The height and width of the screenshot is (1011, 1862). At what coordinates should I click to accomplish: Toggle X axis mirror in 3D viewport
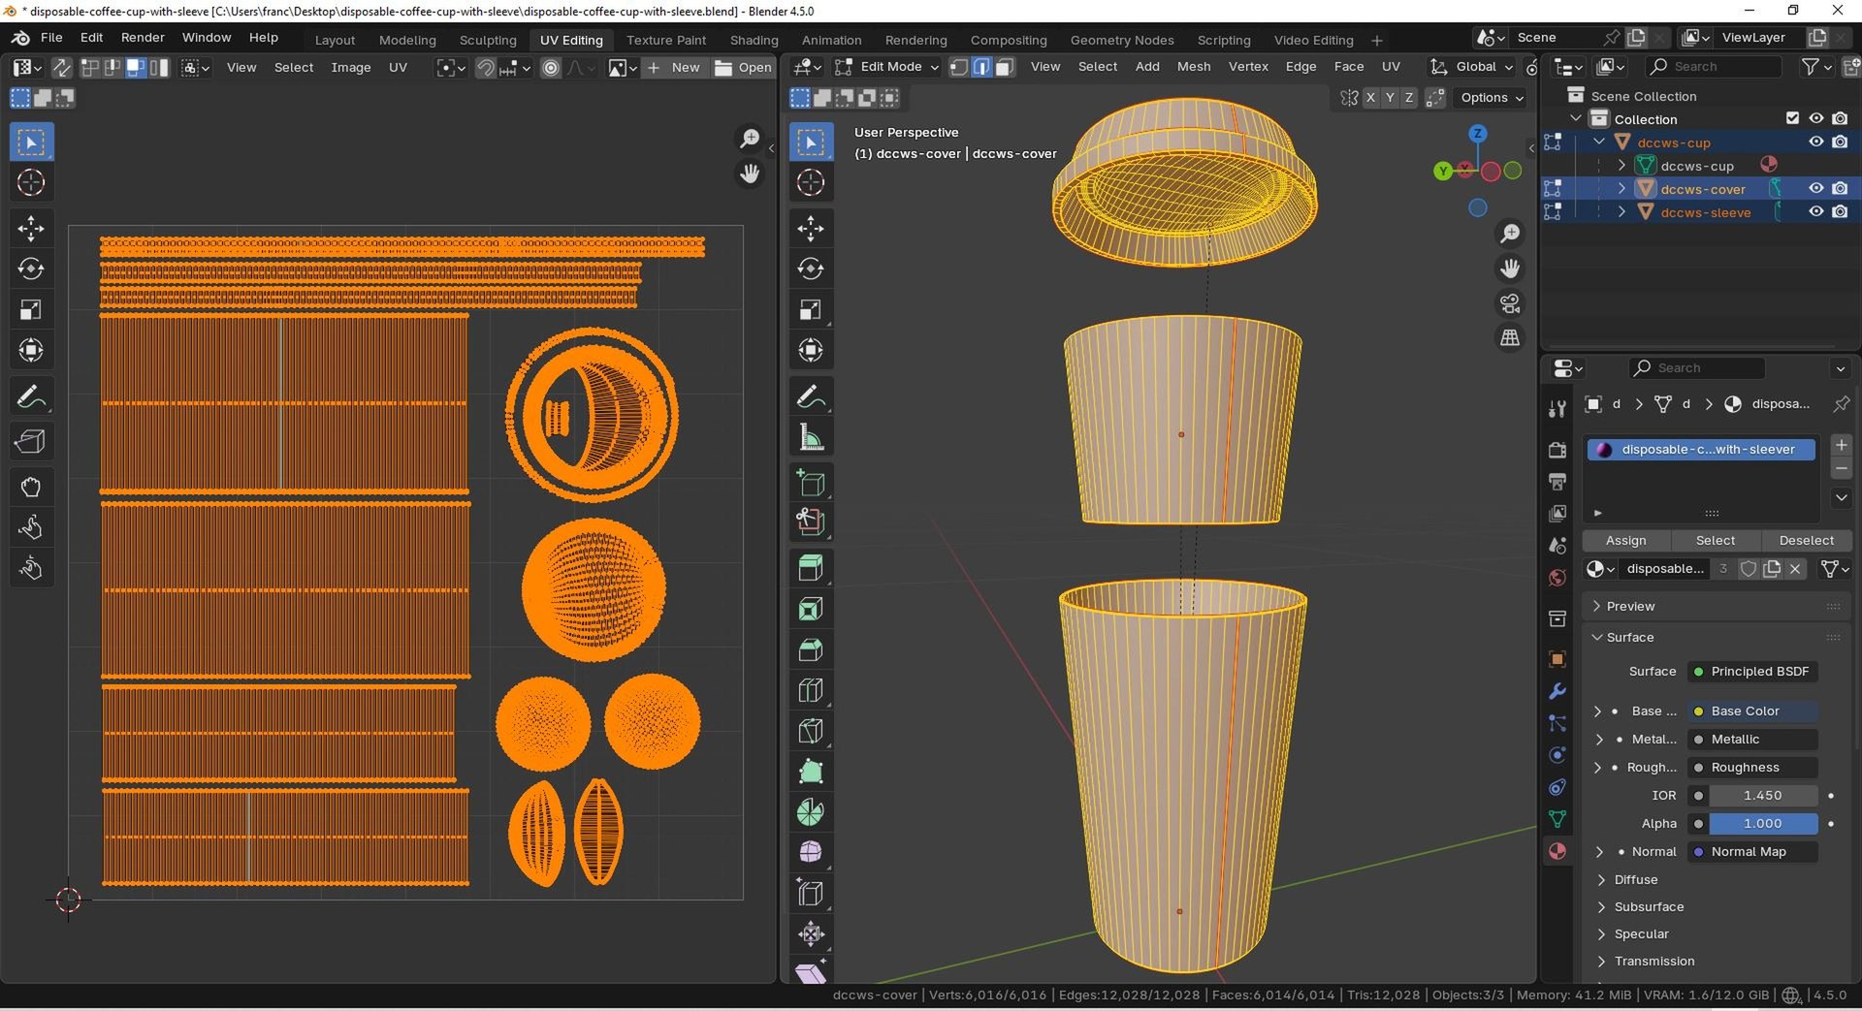1370,98
